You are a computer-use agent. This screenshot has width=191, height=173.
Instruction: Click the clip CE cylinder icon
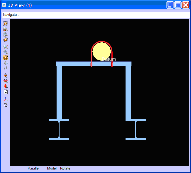click(6, 81)
